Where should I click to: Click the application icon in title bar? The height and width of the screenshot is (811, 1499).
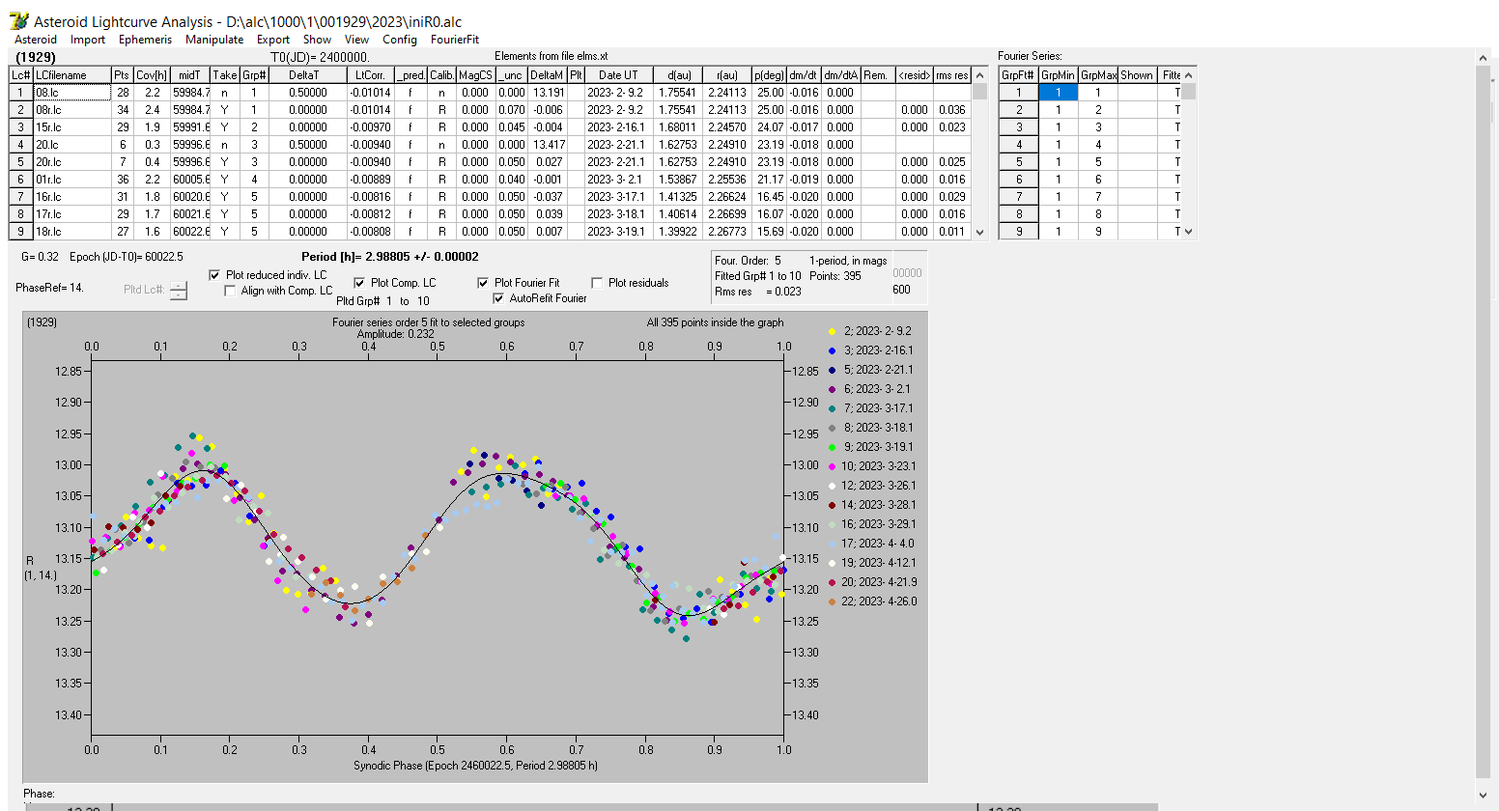[18, 20]
